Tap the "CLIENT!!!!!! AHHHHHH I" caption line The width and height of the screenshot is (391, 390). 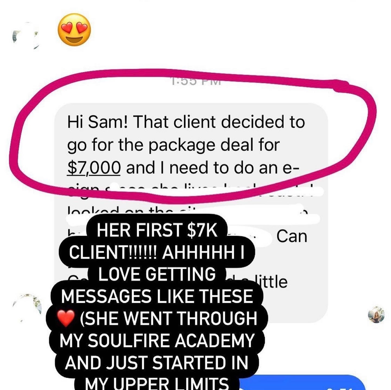click(x=157, y=252)
